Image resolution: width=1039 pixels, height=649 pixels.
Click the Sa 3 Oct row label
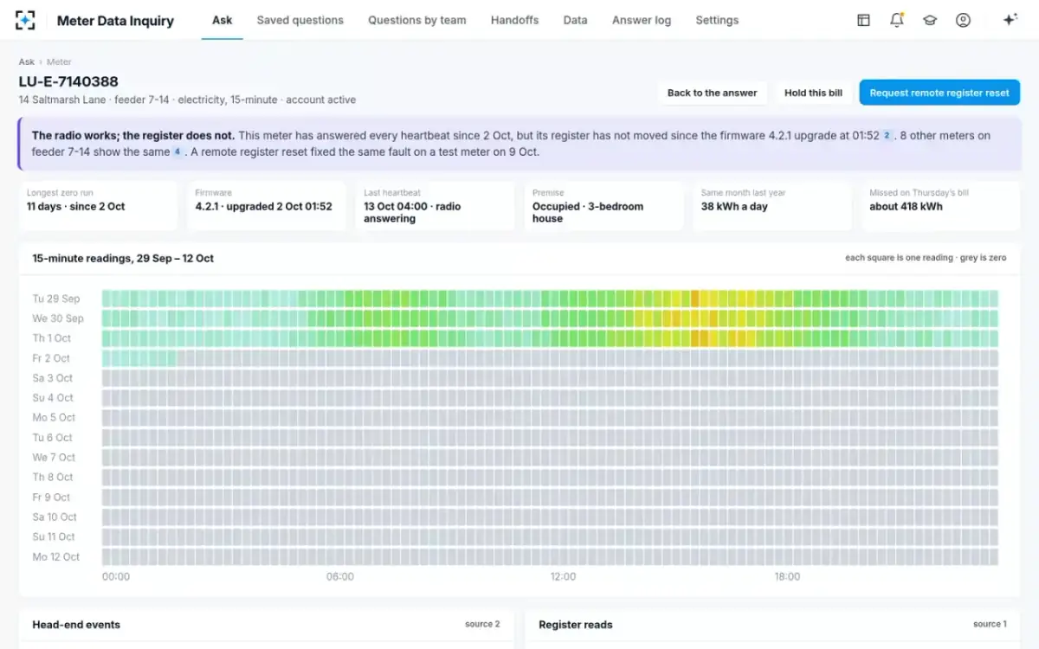point(53,378)
